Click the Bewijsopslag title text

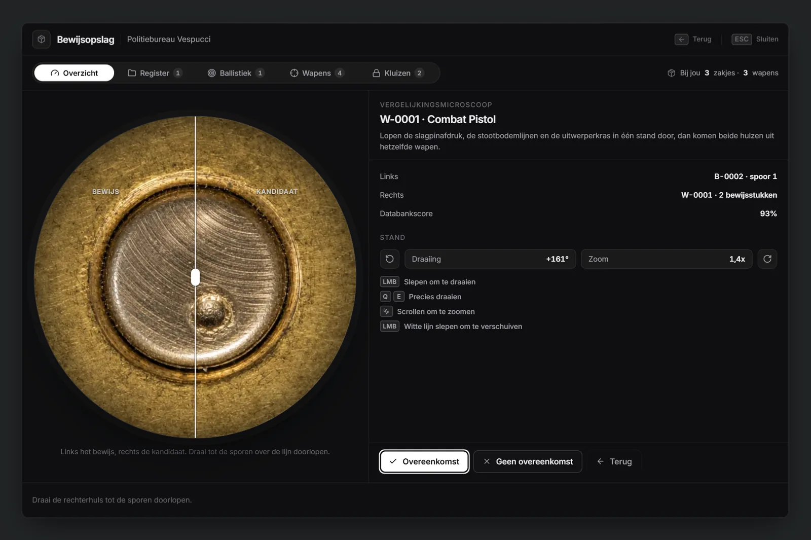point(86,40)
